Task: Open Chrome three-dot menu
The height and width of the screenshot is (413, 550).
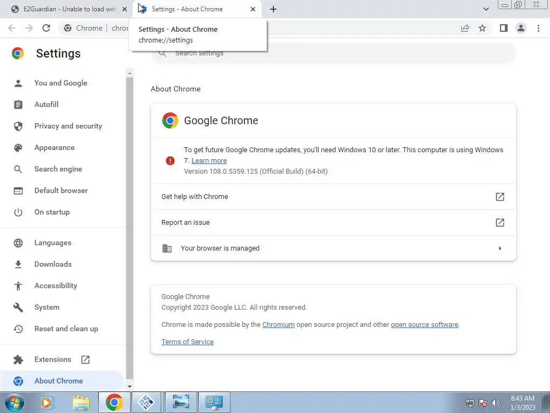Action: tap(538, 28)
